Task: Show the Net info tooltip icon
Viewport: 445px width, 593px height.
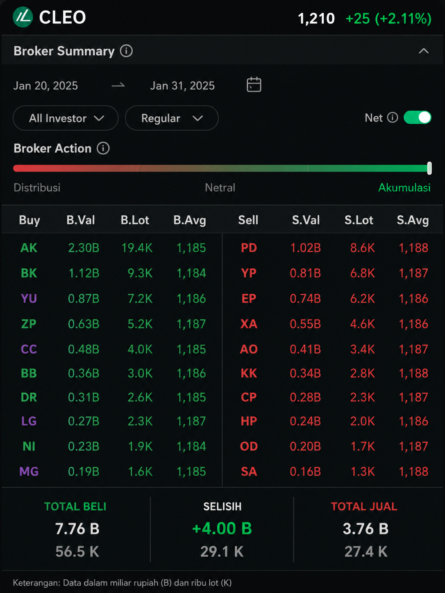Action: point(393,118)
